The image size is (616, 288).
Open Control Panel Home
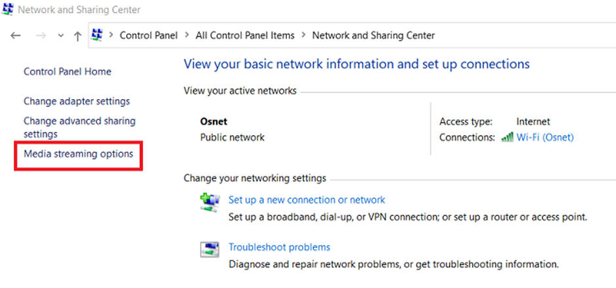click(67, 72)
